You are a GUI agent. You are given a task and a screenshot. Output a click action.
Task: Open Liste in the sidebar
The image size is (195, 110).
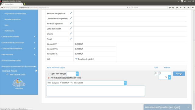tap(6, 25)
